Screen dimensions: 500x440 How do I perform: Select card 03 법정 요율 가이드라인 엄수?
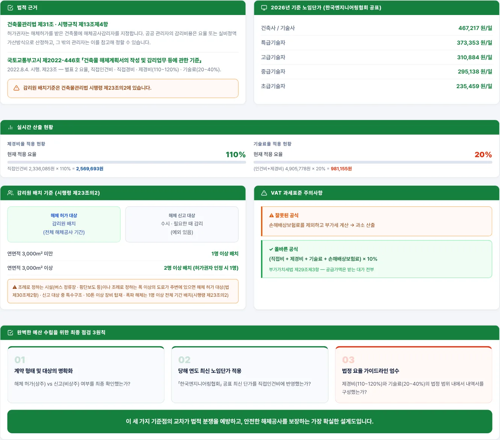(414, 375)
